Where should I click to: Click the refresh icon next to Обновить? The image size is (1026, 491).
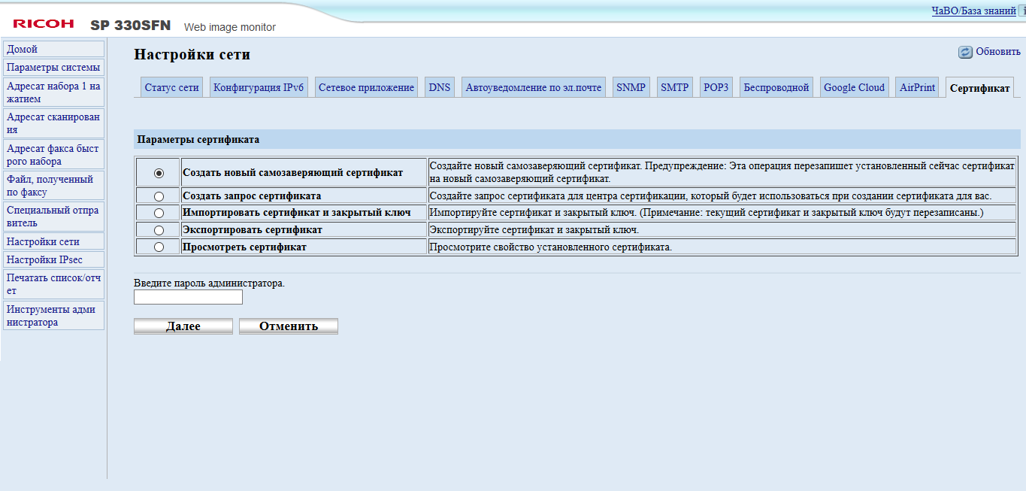(x=965, y=52)
